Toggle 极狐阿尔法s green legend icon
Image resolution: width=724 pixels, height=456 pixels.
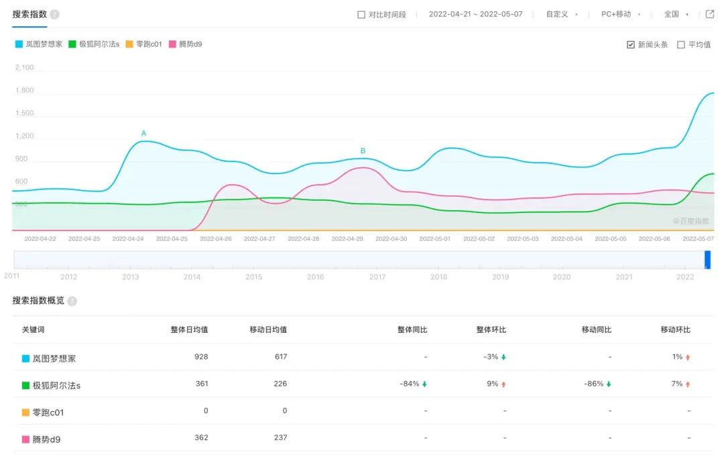coord(72,44)
